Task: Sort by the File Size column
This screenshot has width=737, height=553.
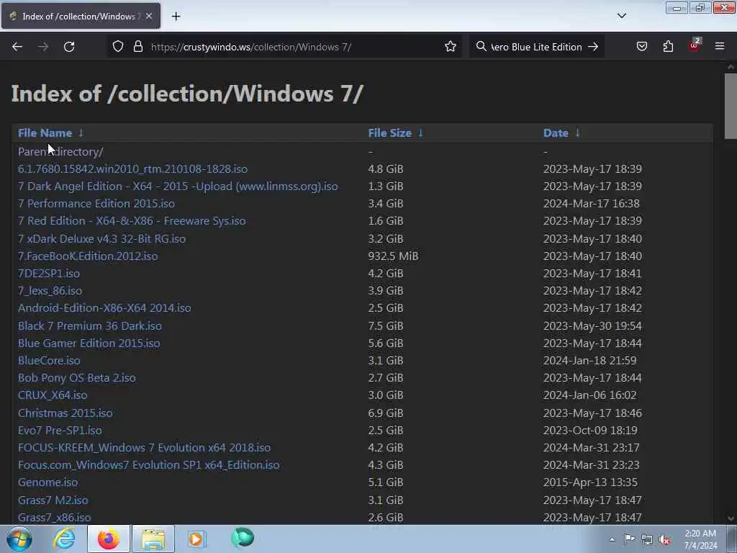Action: [x=389, y=133]
